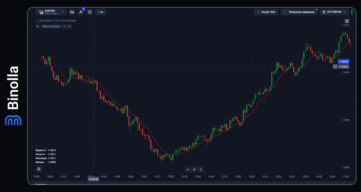Click the current price label 1.16576
The height and width of the screenshot is (192, 361).
pyautogui.click(x=343, y=62)
